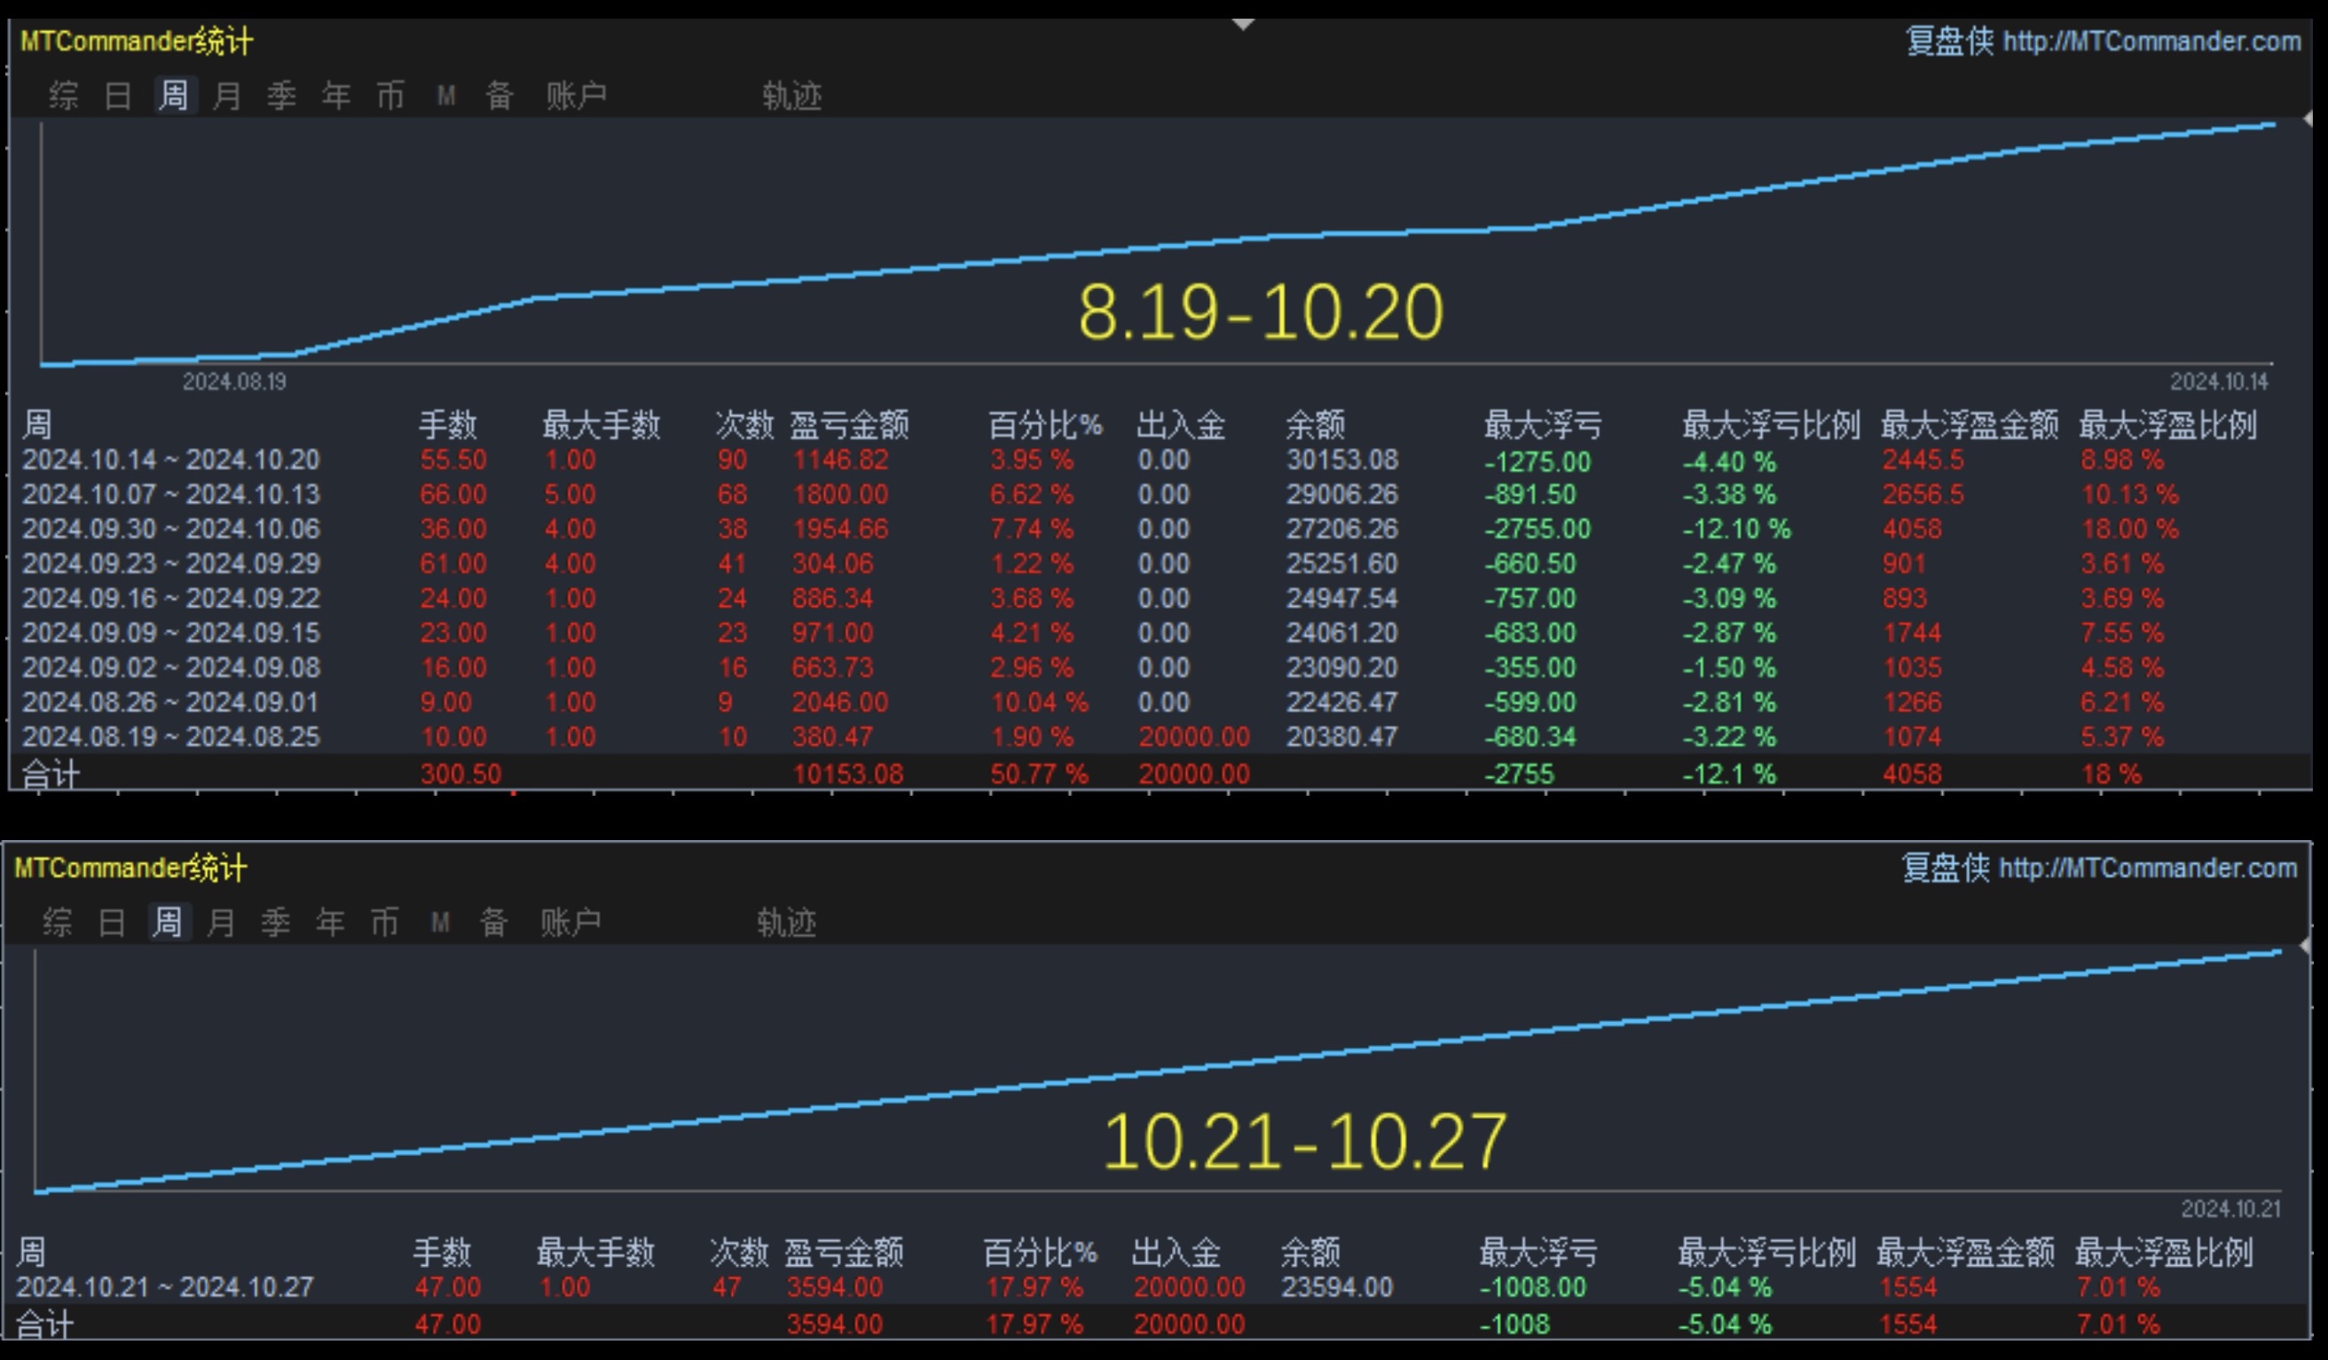The image size is (2328, 1360).
Task: Select the 2024.09.30 ~ 2024.10.06 week row
Action: [x=171, y=530]
